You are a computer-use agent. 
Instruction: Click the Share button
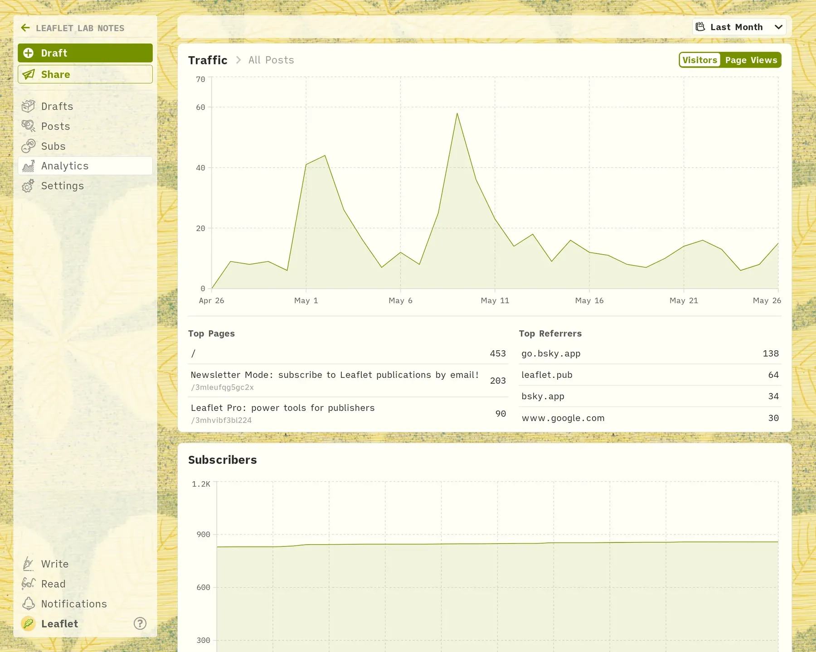coord(85,74)
